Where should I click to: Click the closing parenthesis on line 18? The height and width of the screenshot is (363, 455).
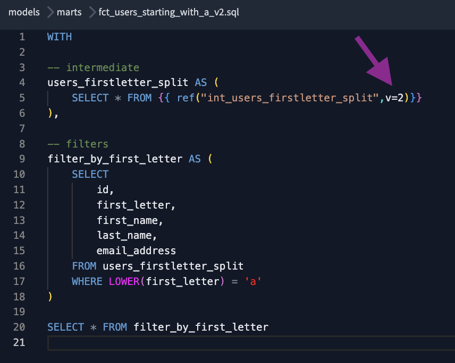coord(50,297)
